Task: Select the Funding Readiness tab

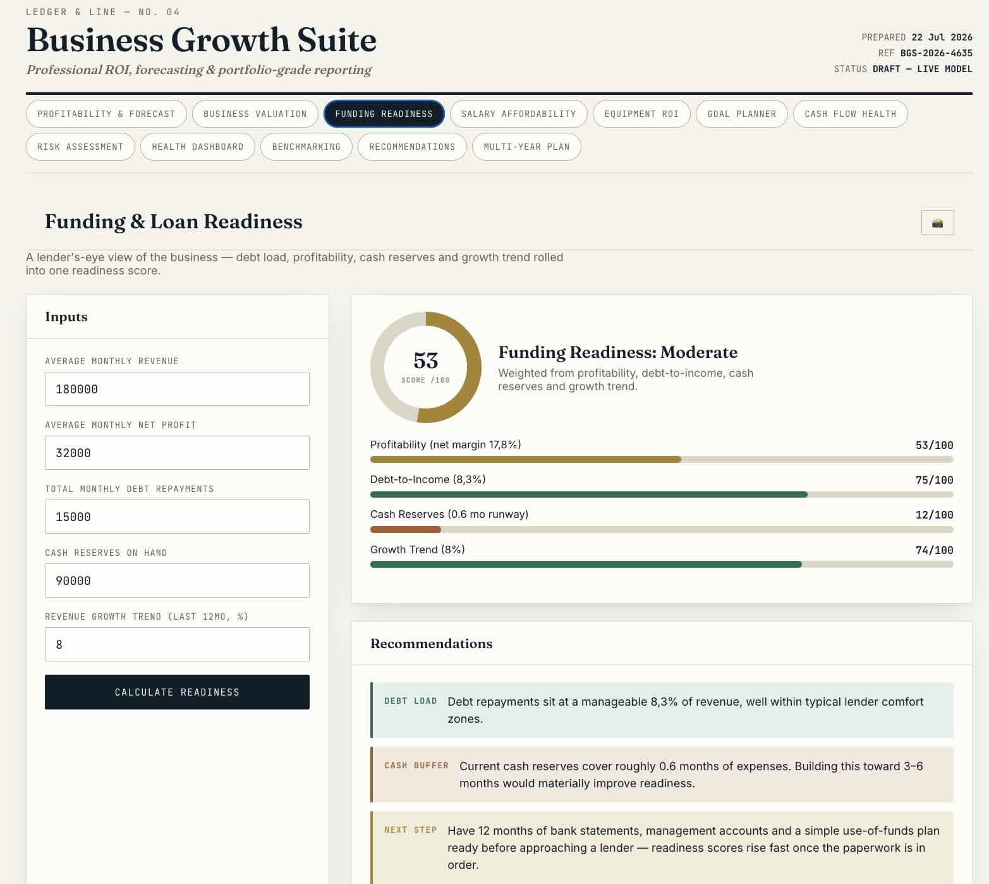Action: pos(384,114)
